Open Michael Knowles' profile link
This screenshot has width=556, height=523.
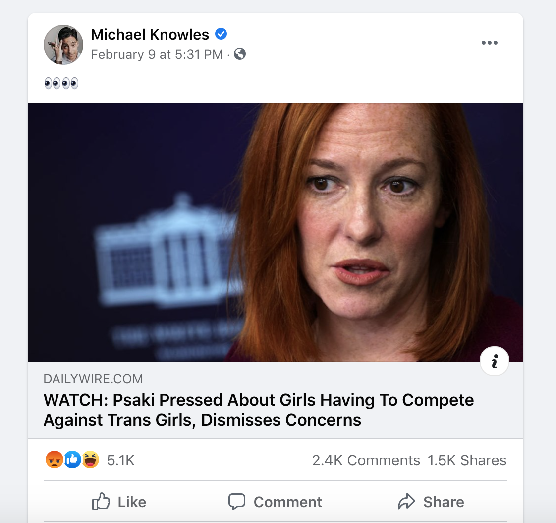pos(150,34)
